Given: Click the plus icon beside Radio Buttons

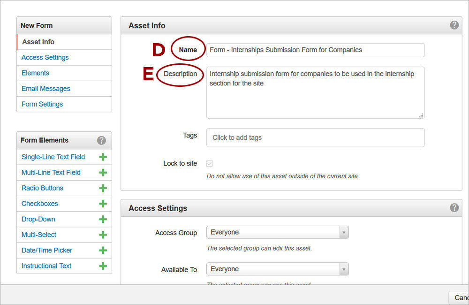Looking at the screenshot, I should [103, 188].
